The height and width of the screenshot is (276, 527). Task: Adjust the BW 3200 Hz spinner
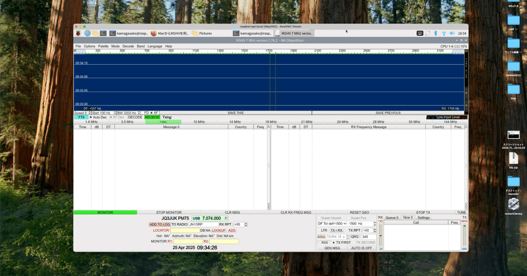point(140,113)
